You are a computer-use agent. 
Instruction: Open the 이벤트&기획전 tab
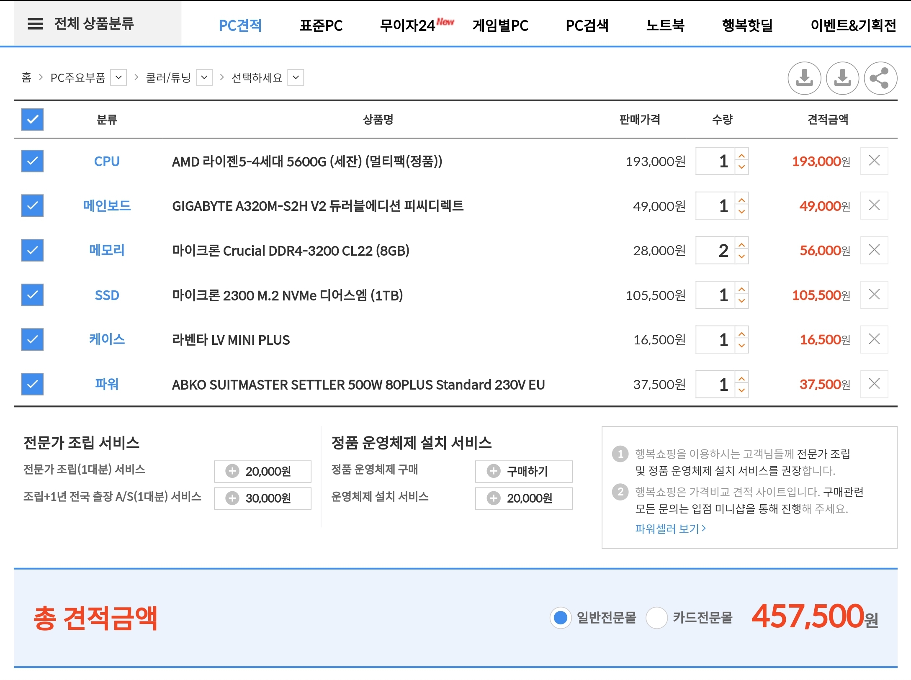click(853, 26)
